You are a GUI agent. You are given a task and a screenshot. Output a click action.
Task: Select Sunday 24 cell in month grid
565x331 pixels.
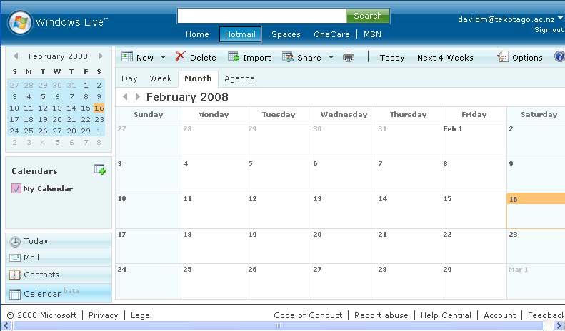[148, 281]
